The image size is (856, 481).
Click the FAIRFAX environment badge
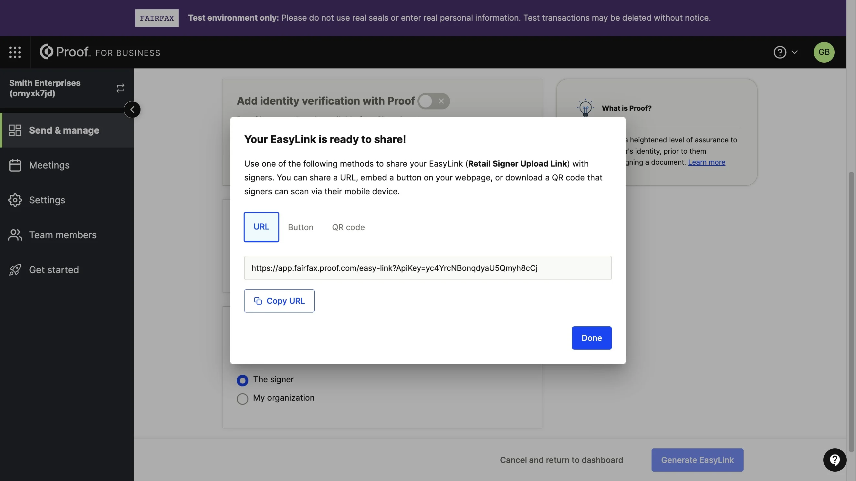[157, 18]
